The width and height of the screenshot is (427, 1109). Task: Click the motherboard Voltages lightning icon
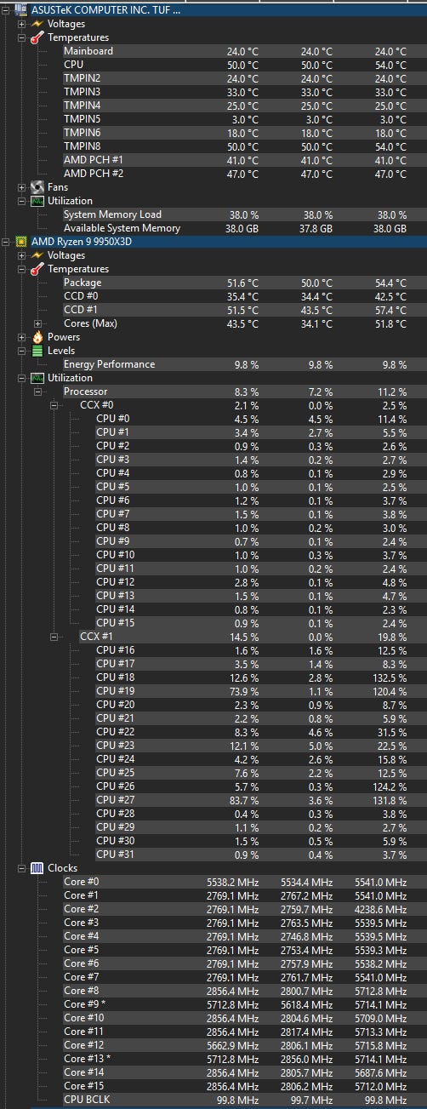(x=37, y=24)
